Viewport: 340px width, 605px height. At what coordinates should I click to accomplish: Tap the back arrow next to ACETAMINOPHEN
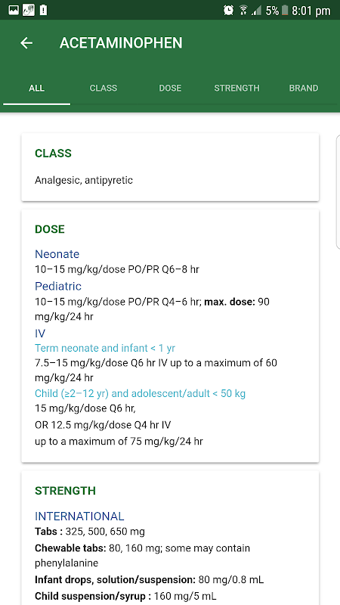pos(26,43)
